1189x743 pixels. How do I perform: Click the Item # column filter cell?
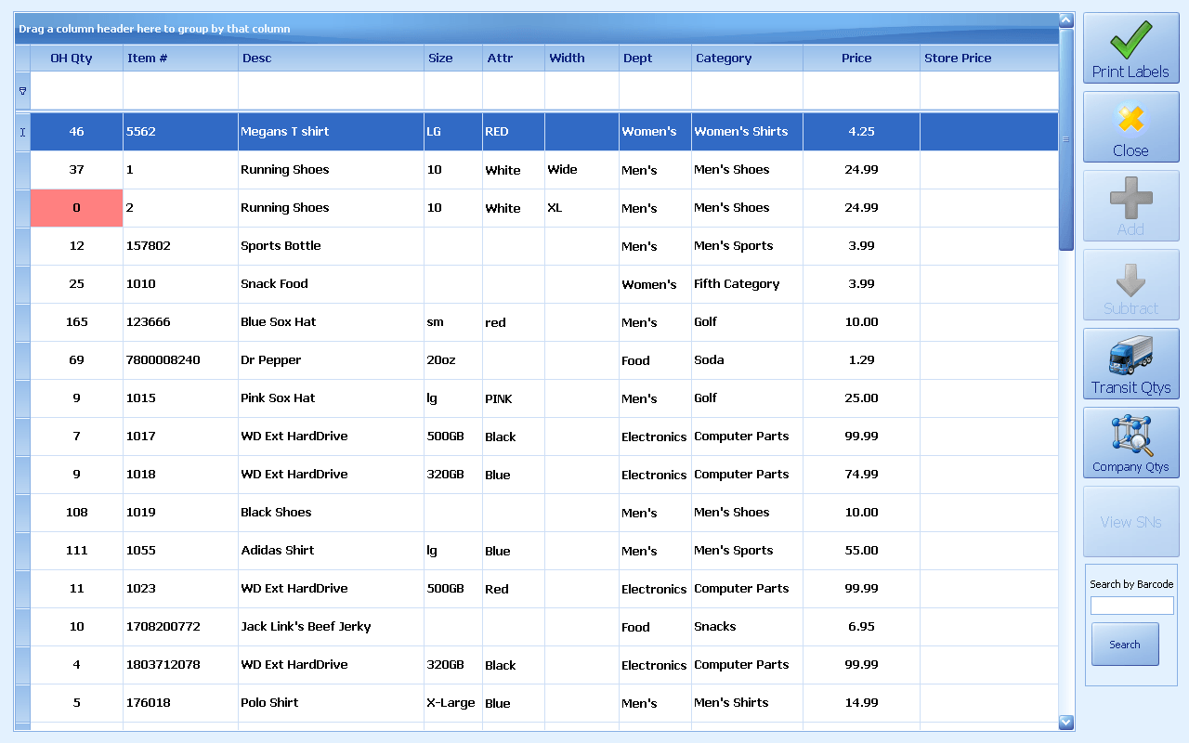[180, 90]
